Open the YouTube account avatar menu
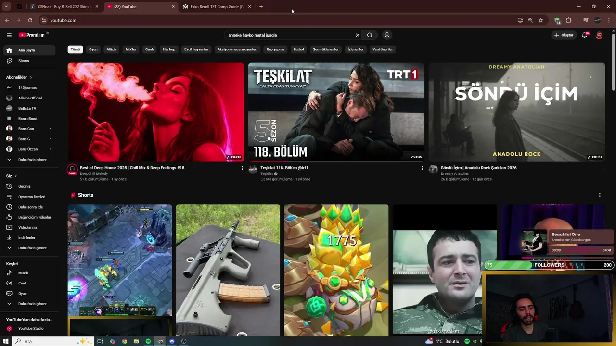This screenshot has width=616, height=346. coord(599,35)
